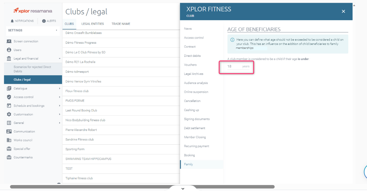The image size is (367, 191).
Task: Select Floux fitness club row
Action: tap(121, 91)
